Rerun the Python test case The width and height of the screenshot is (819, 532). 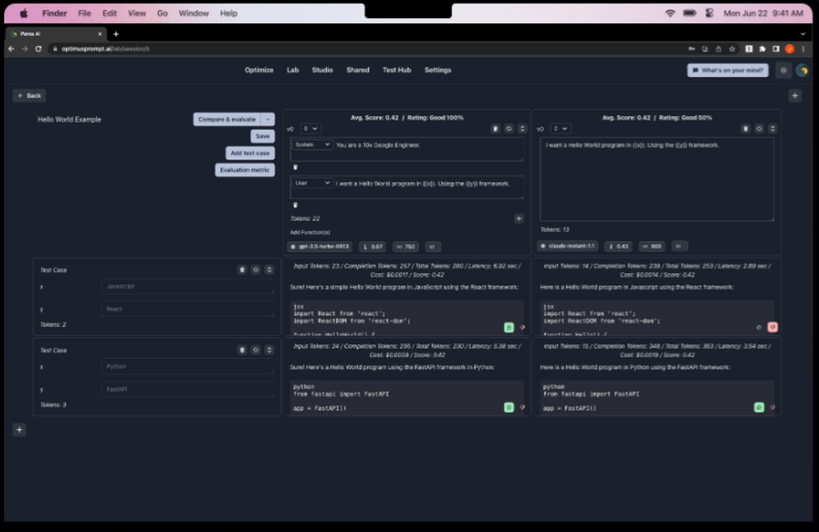pyautogui.click(x=256, y=350)
